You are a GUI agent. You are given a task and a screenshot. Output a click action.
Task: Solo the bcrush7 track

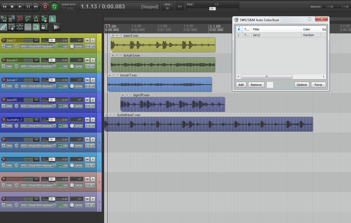(93, 80)
